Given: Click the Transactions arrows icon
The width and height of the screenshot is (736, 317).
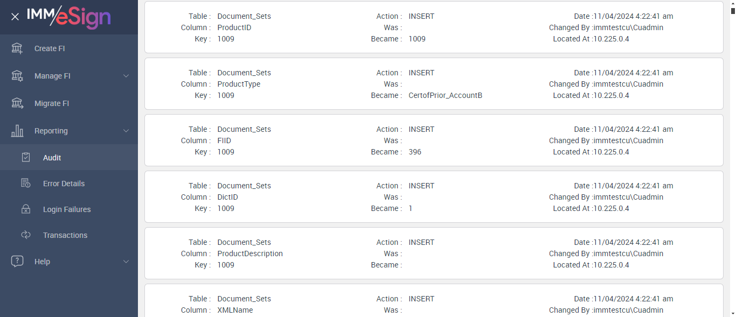Looking at the screenshot, I should pos(25,235).
